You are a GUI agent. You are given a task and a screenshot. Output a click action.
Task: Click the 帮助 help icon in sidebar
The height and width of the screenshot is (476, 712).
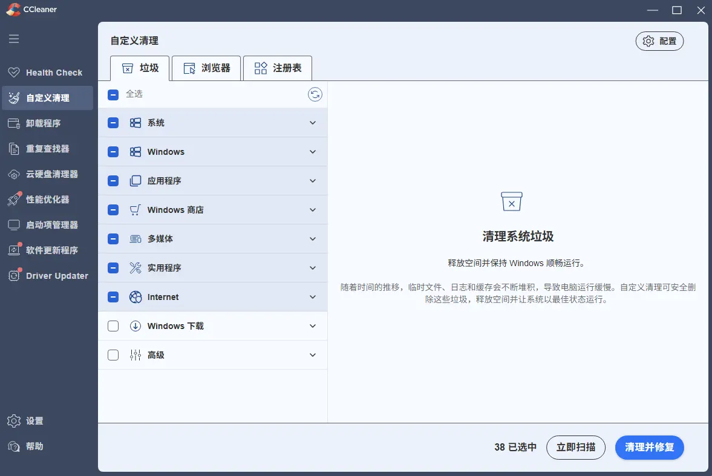(14, 446)
